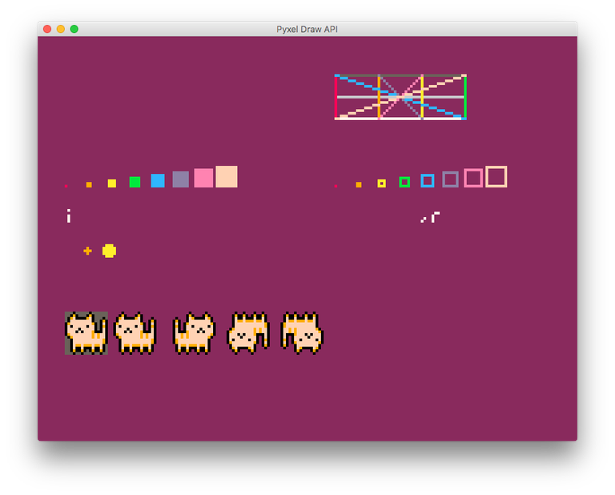Minimize window with the yellow button

pos(61,29)
